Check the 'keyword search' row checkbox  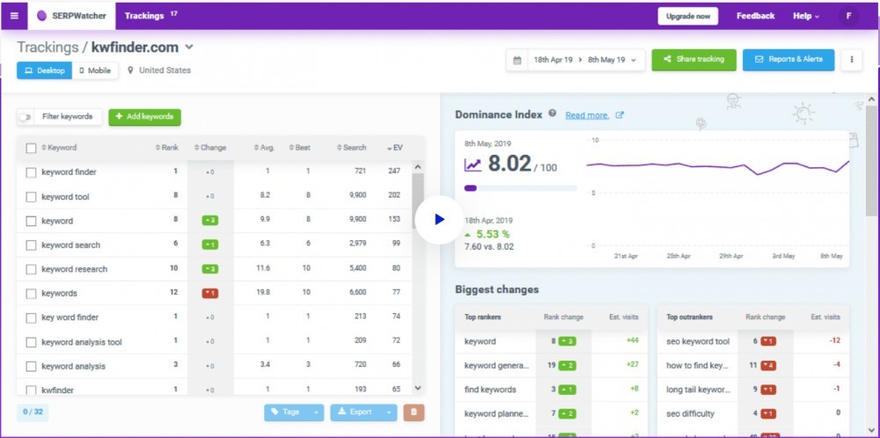click(x=32, y=245)
